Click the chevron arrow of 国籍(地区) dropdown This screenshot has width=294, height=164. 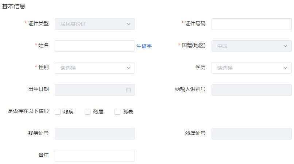click(285, 46)
